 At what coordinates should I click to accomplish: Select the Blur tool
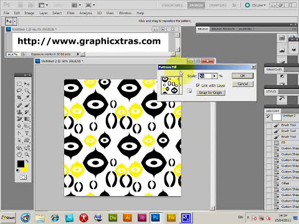19,126
